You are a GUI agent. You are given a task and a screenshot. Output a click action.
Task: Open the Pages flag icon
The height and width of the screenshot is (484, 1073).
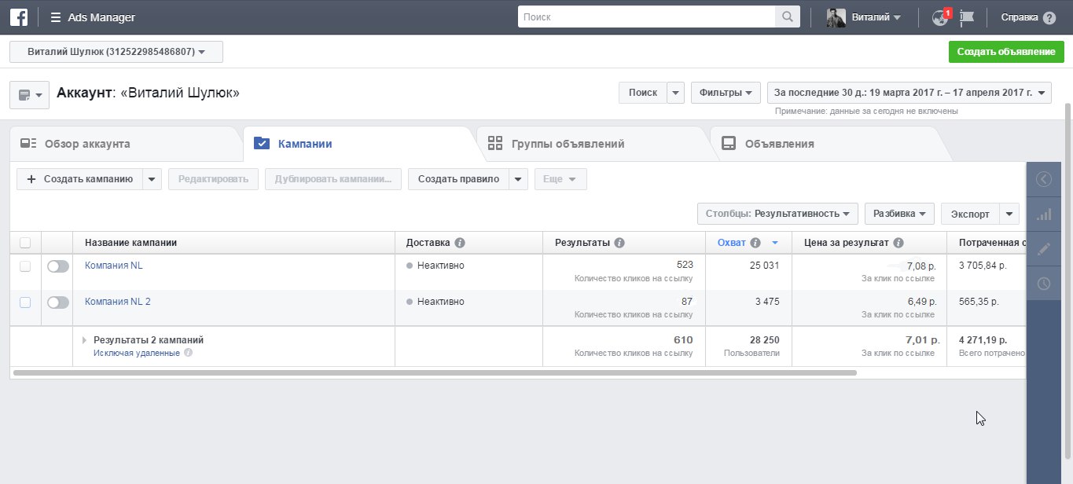(968, 16)
